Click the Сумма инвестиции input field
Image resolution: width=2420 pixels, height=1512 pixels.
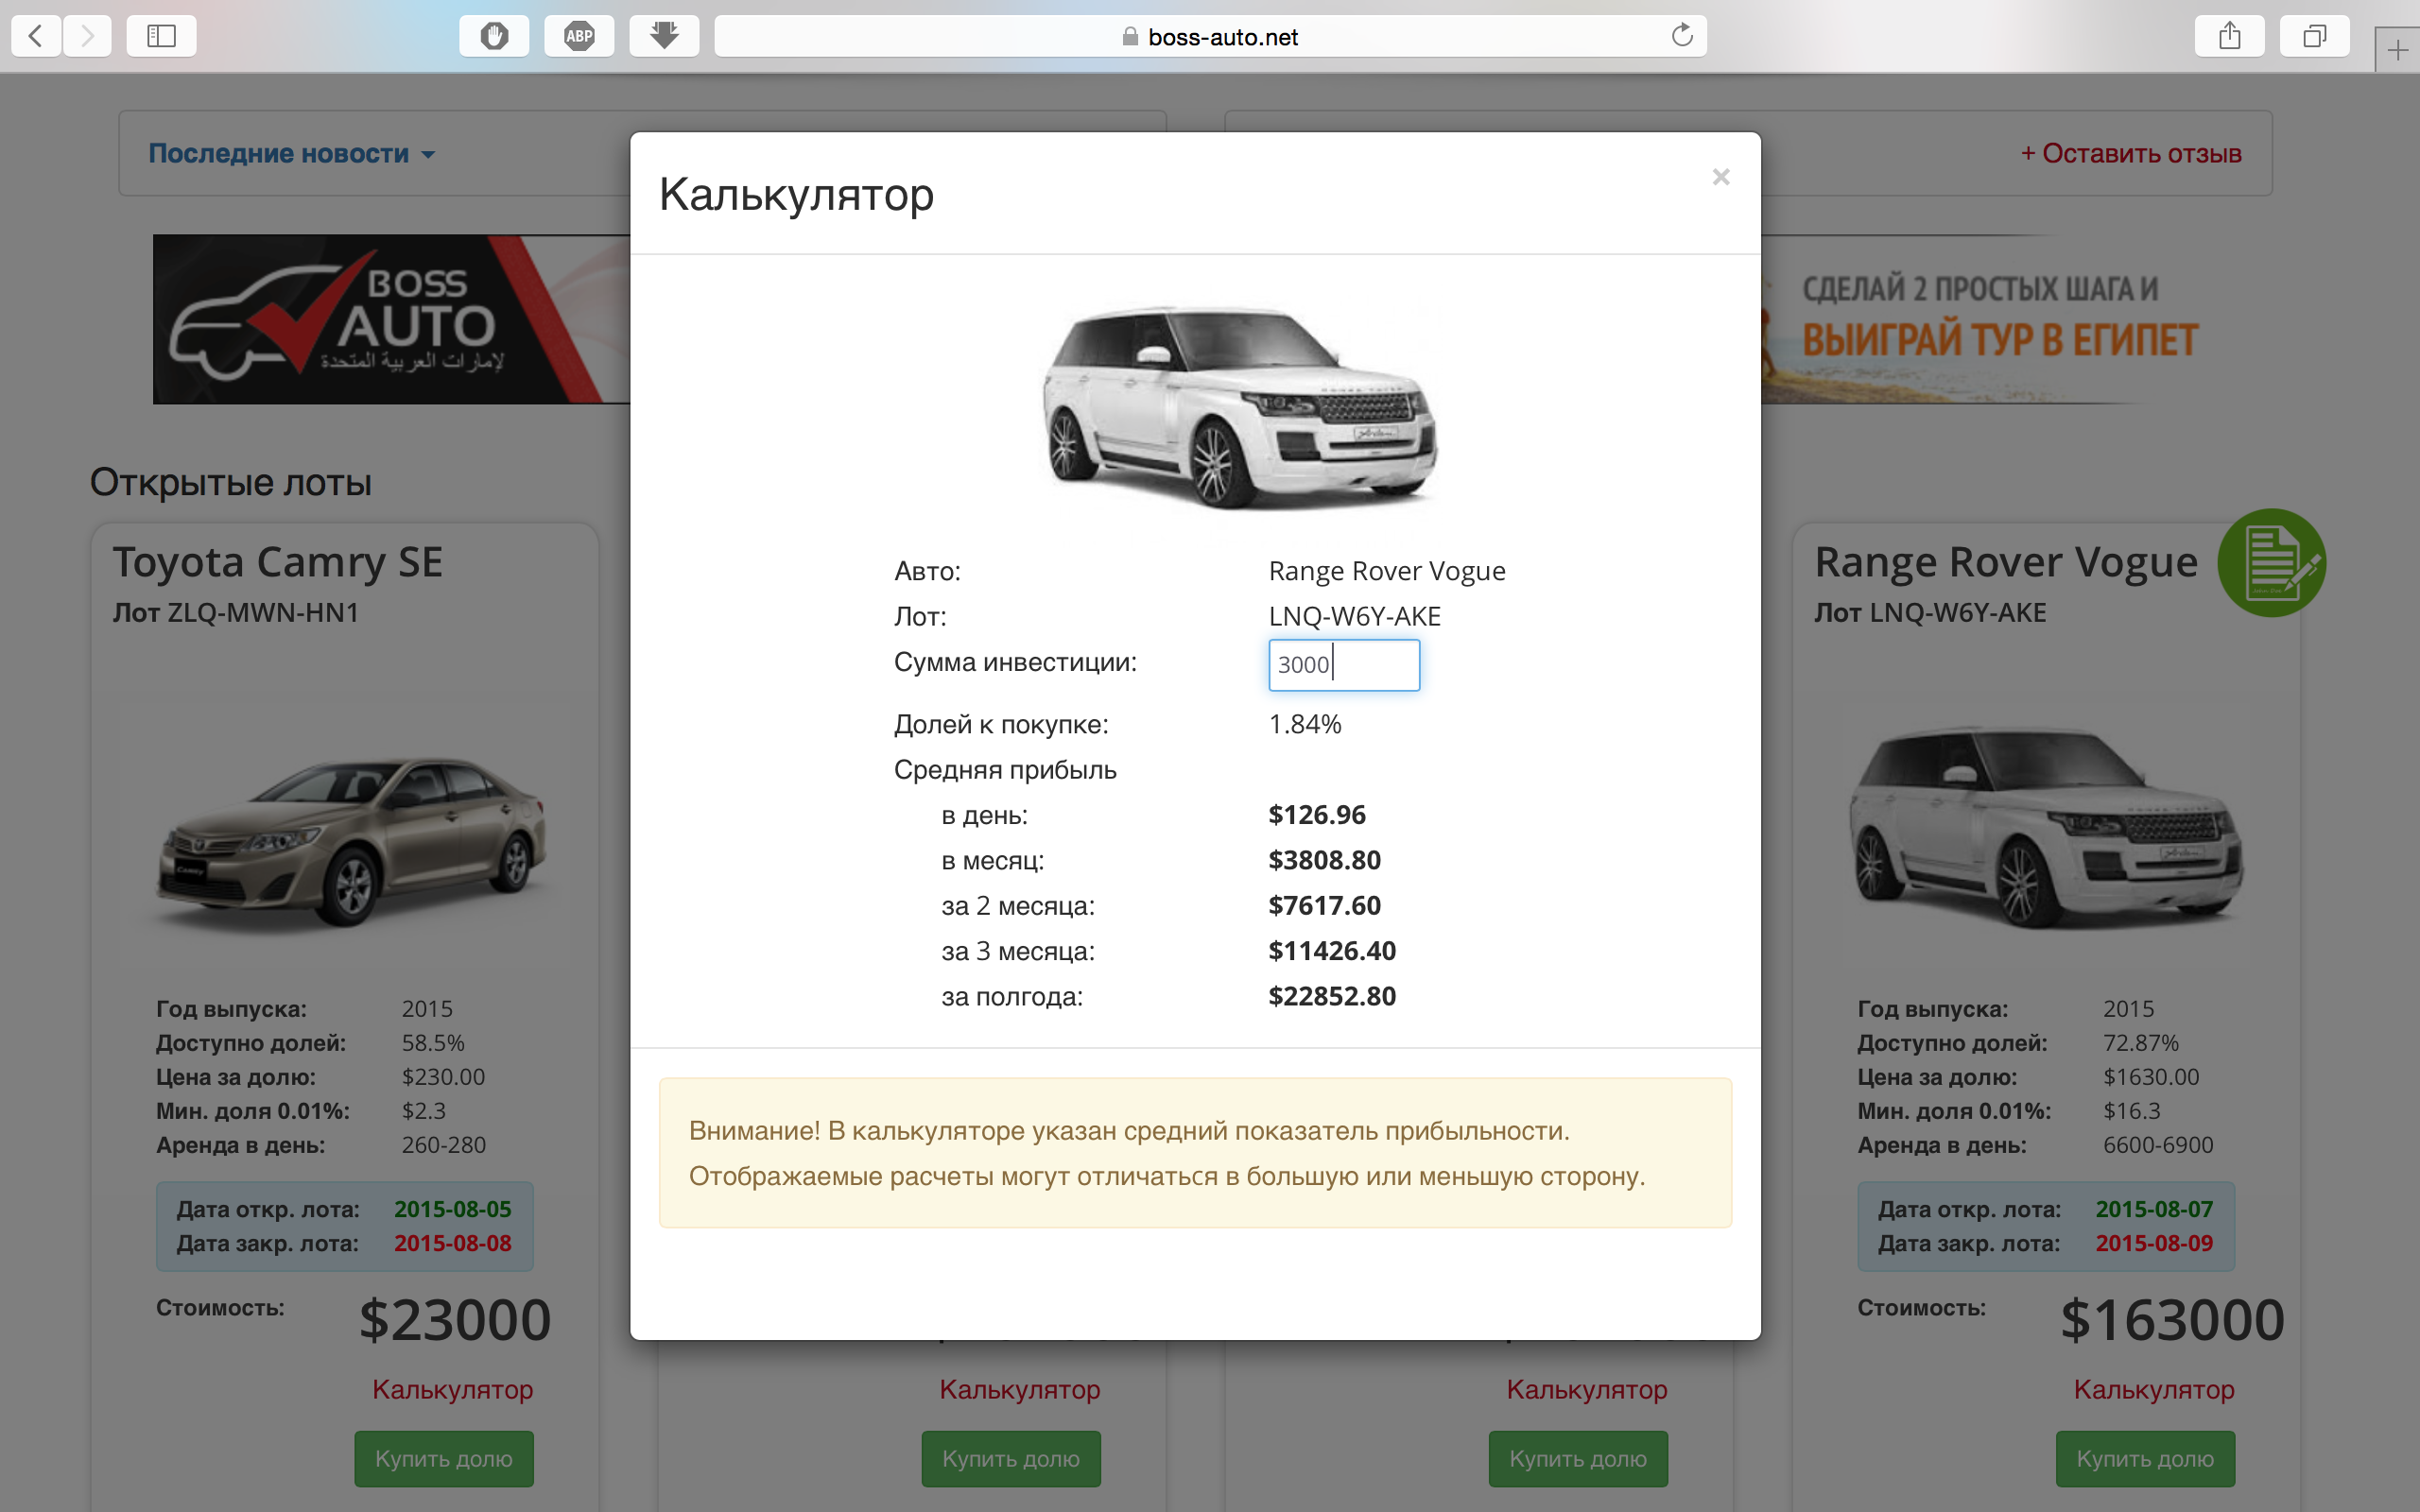[x=1343, y=665]
